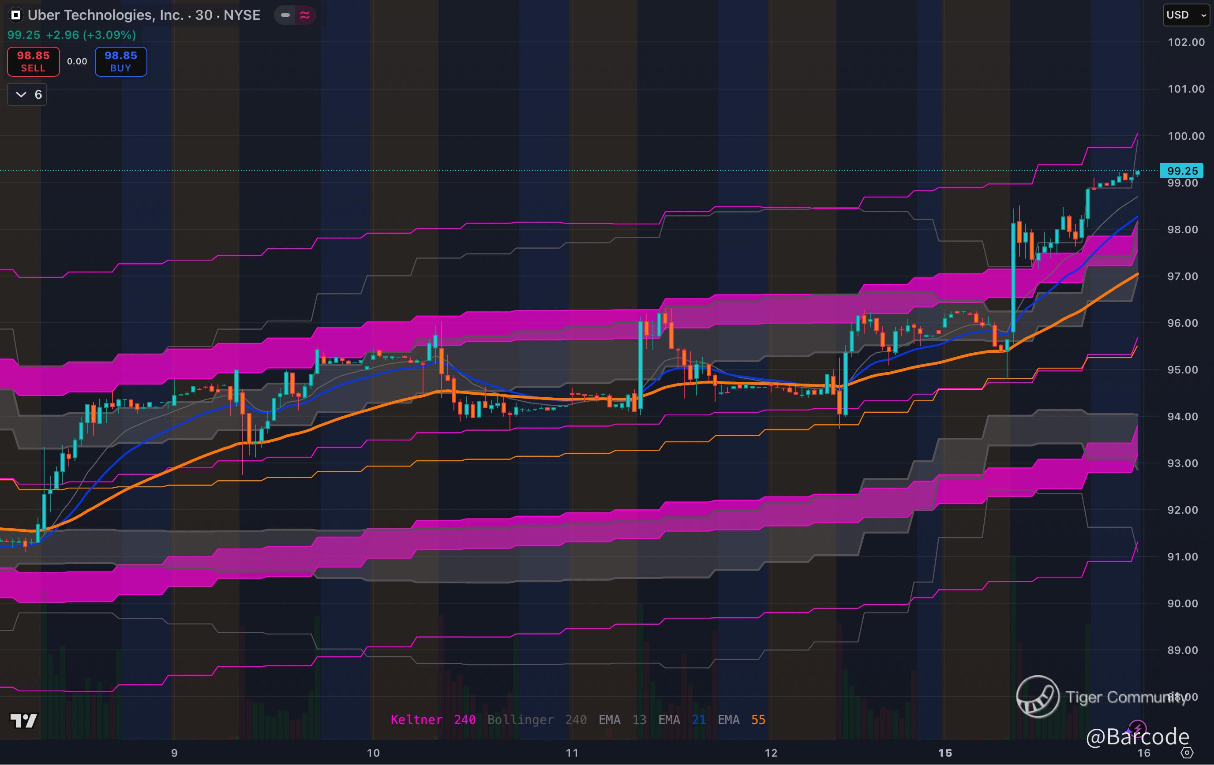The height and width of the screenshot is (765, 1214).
Task: Click the date 15 on time axis
Action: click(945, 753)
